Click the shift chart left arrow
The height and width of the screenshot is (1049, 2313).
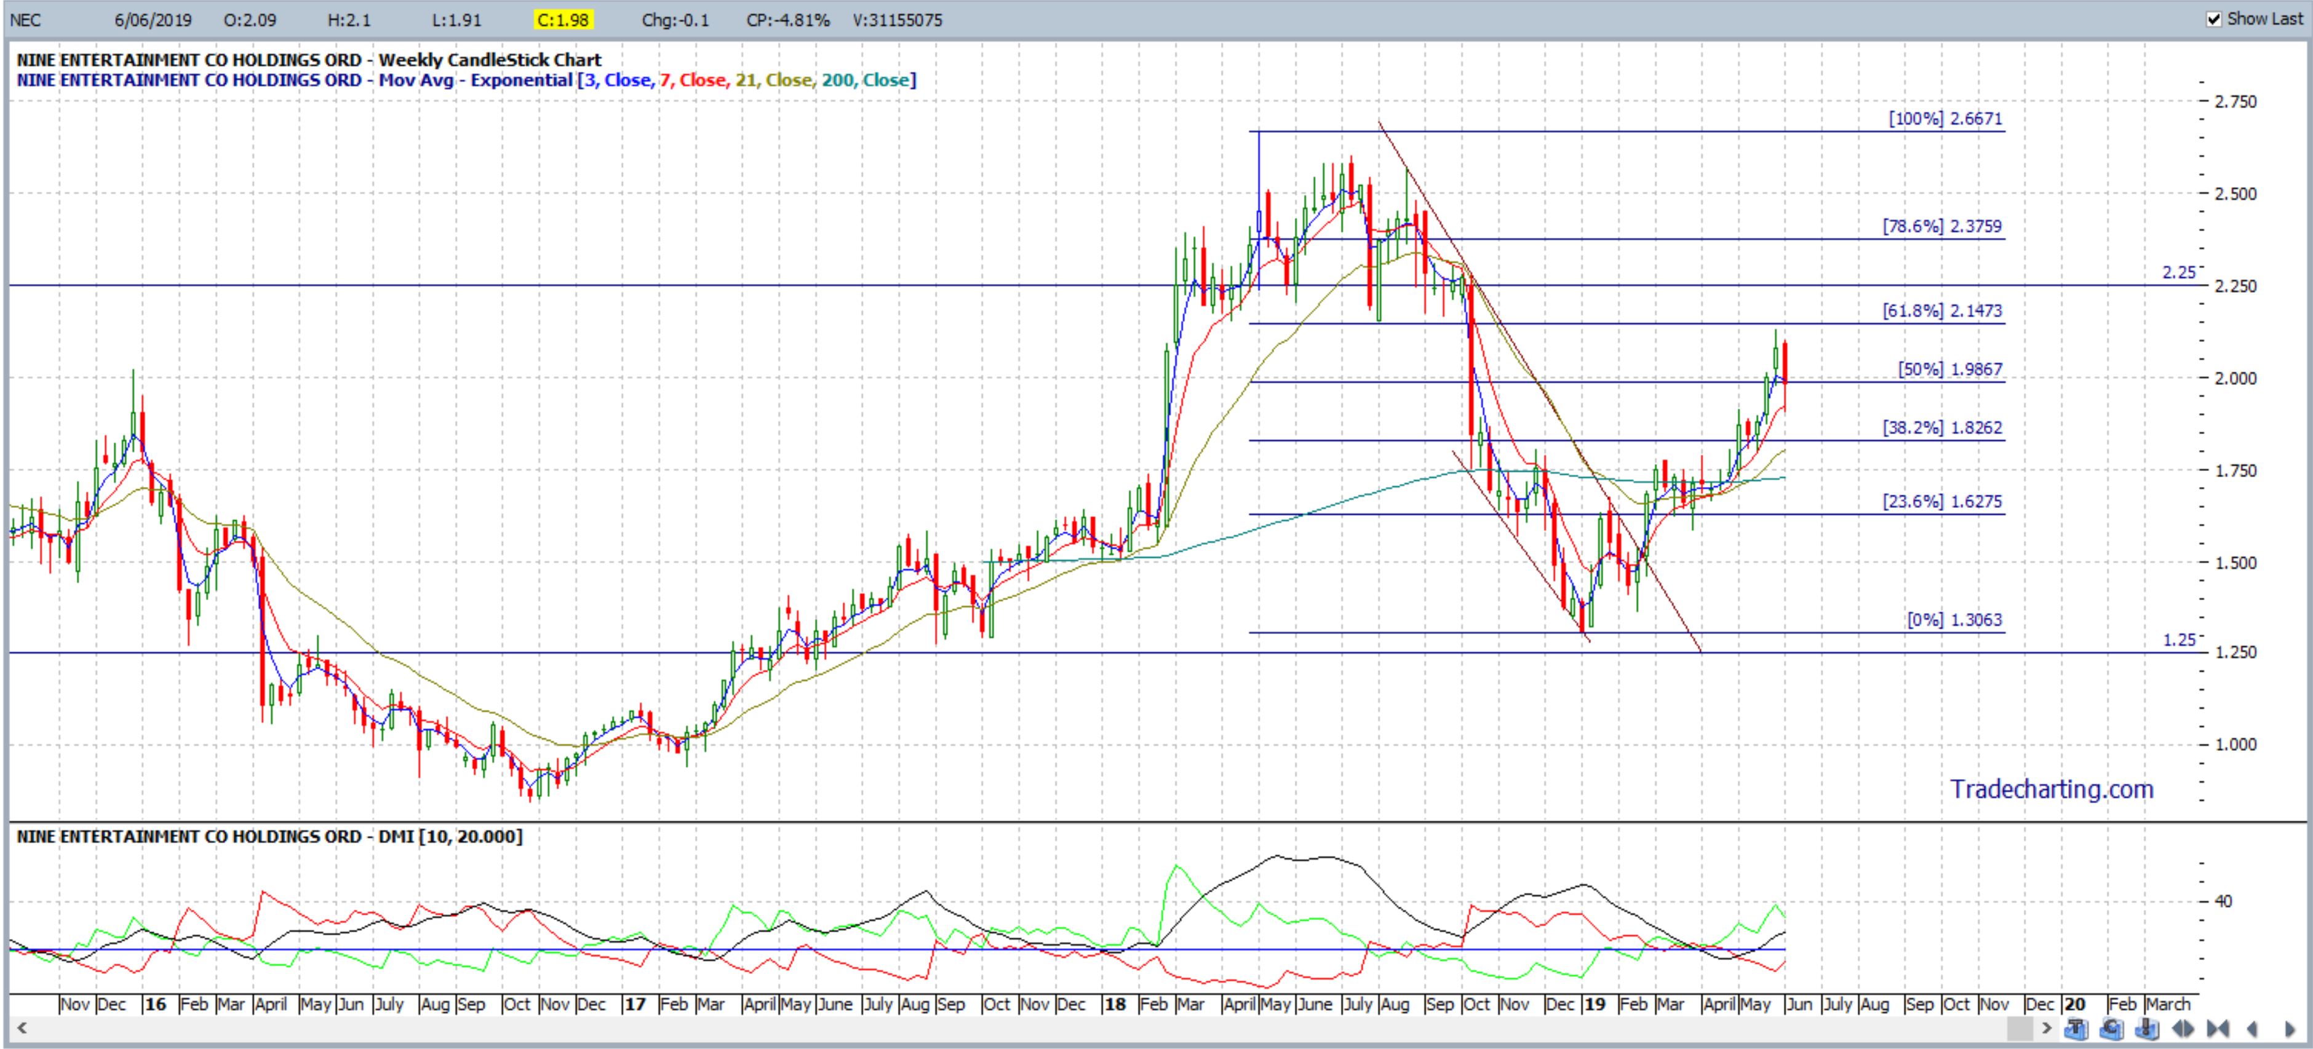(x=2253, y=1028)
